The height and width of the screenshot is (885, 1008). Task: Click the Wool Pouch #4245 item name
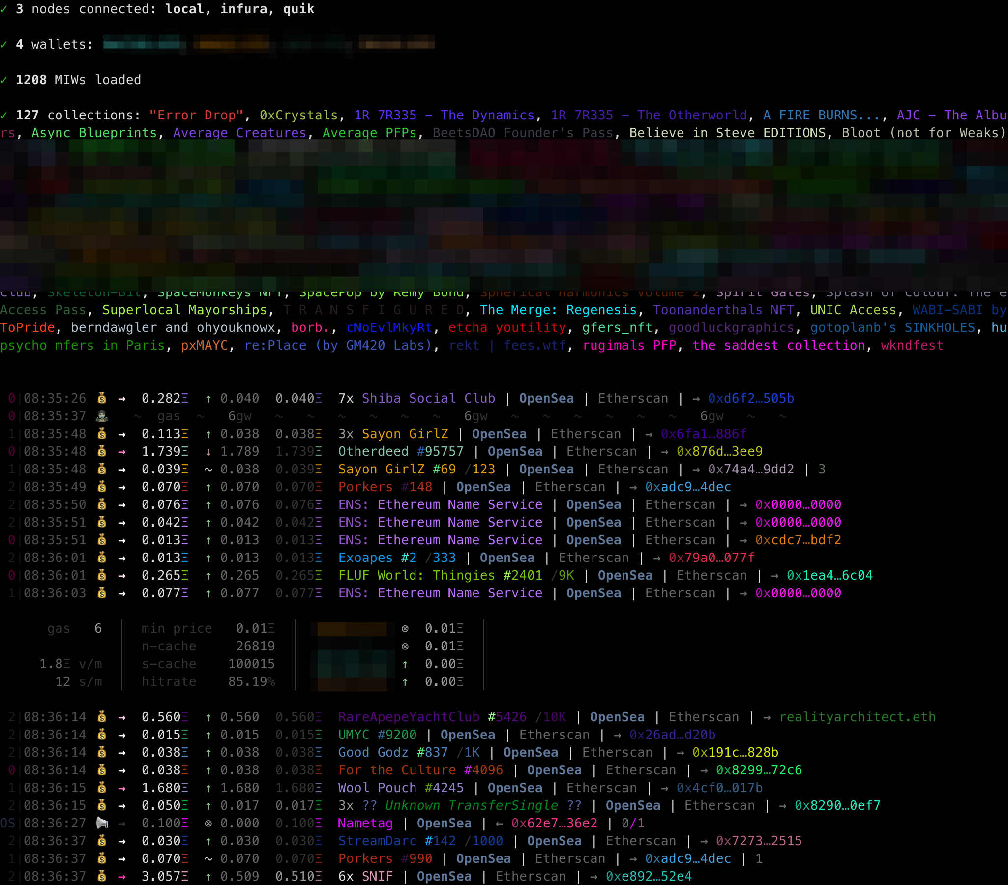(401, 788)
